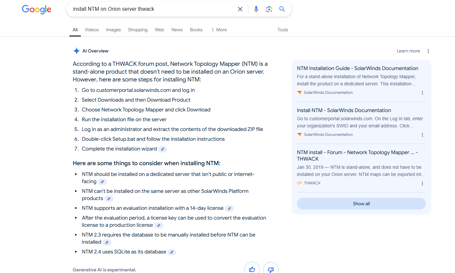
Task: Click SolarWinds favicon under NTM Installation Guide
Action: click(x=300, y=93)
